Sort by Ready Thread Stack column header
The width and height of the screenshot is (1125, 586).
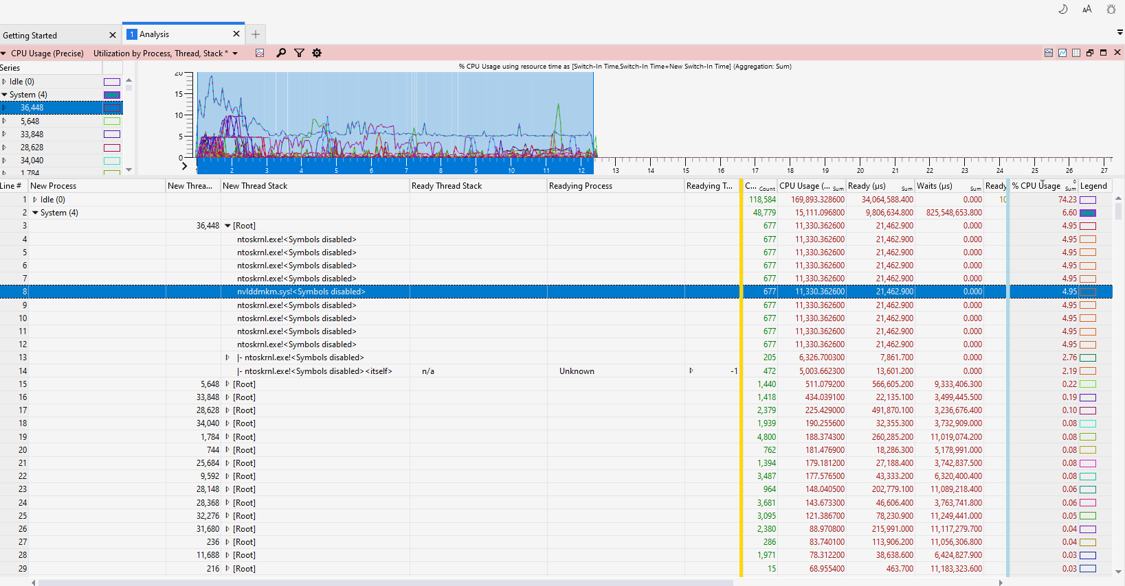point(478,186)
